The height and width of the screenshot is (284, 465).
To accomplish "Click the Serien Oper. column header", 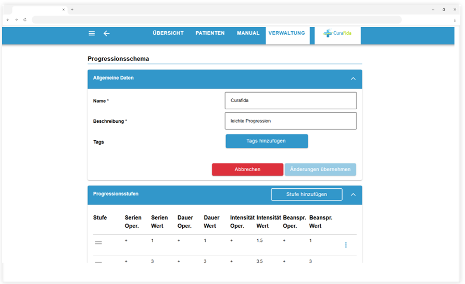I will click(133, 222).
